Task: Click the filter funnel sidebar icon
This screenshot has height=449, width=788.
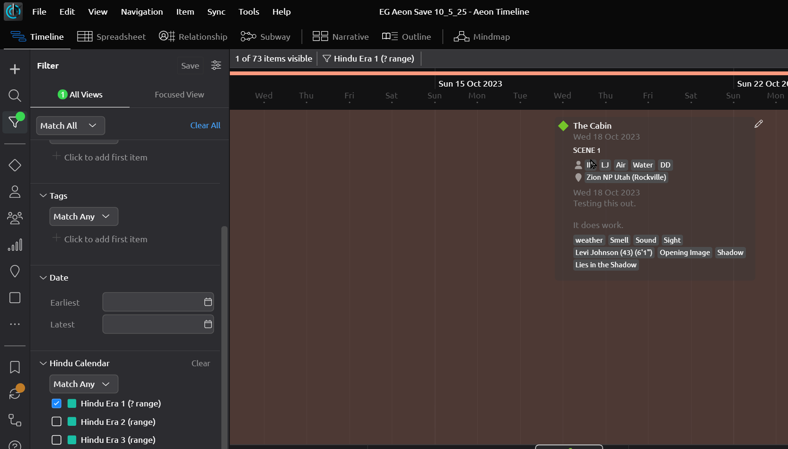Action: point(15,122)
